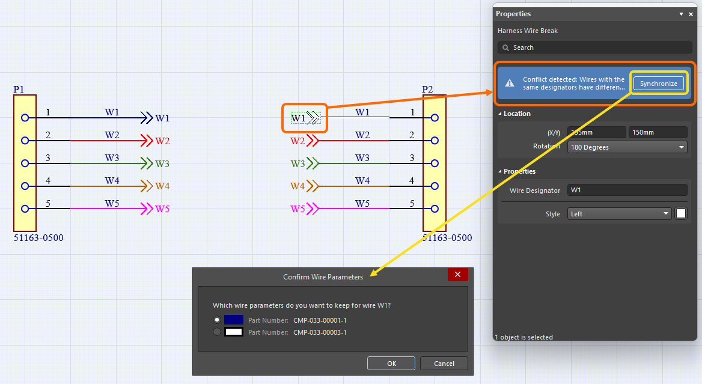
Task: Click the search magnifier icon in Properties
Action: [x=505, y=47]
